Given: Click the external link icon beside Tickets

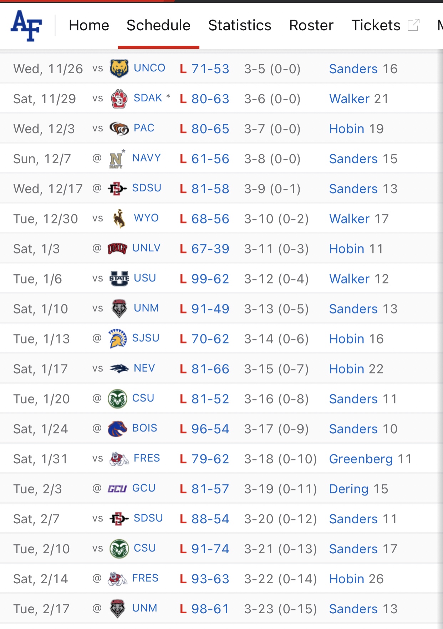Looking at the screenshot, I should [413, 25].
